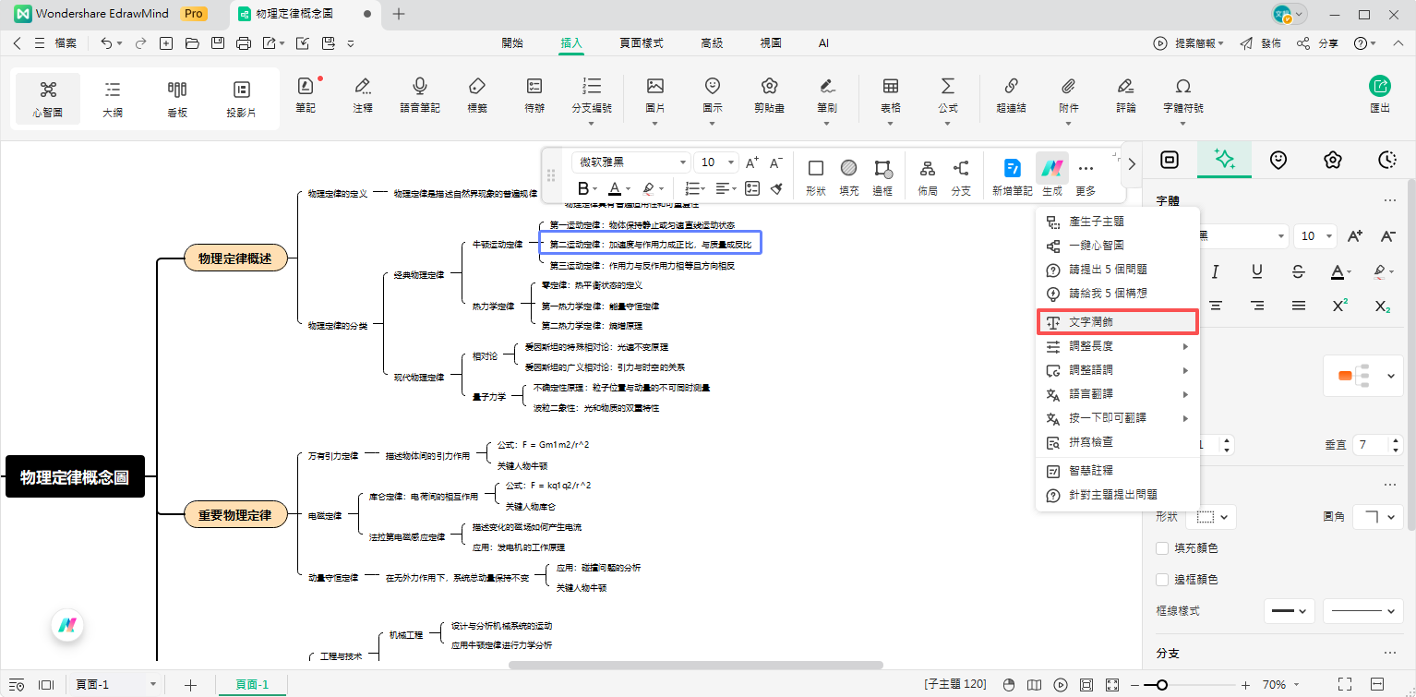
Task: Click the 分享 share button
Action: 1318,43
